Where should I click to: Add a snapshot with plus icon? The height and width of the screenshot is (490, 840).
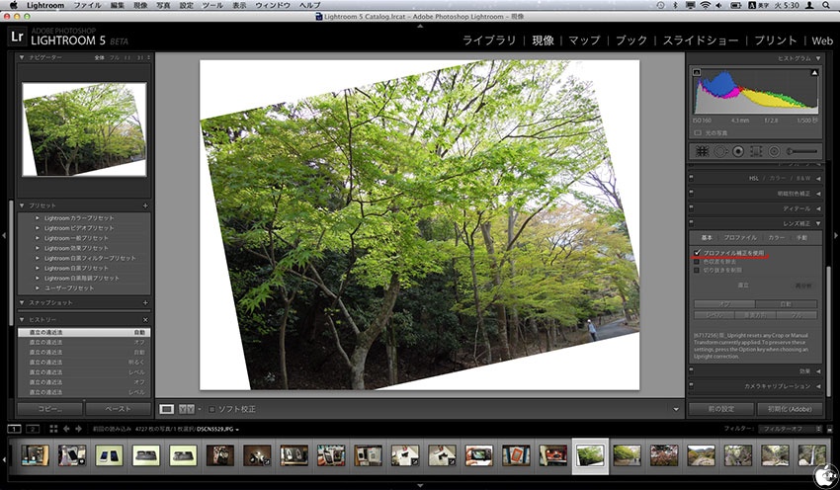145,302
